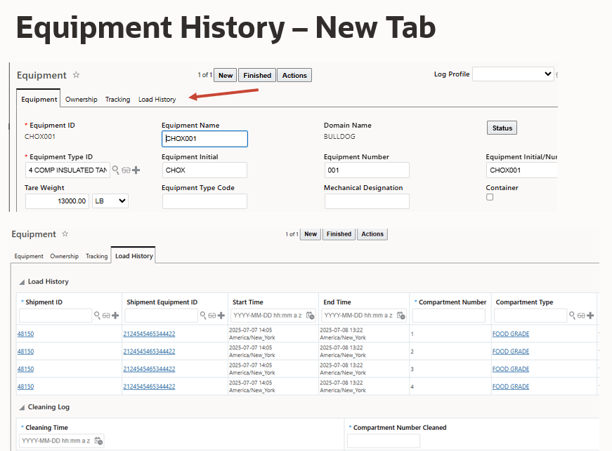The width and height of the screenshot is (612, 451).
Task: Collapse the Load History section
Action: point(22,282)
